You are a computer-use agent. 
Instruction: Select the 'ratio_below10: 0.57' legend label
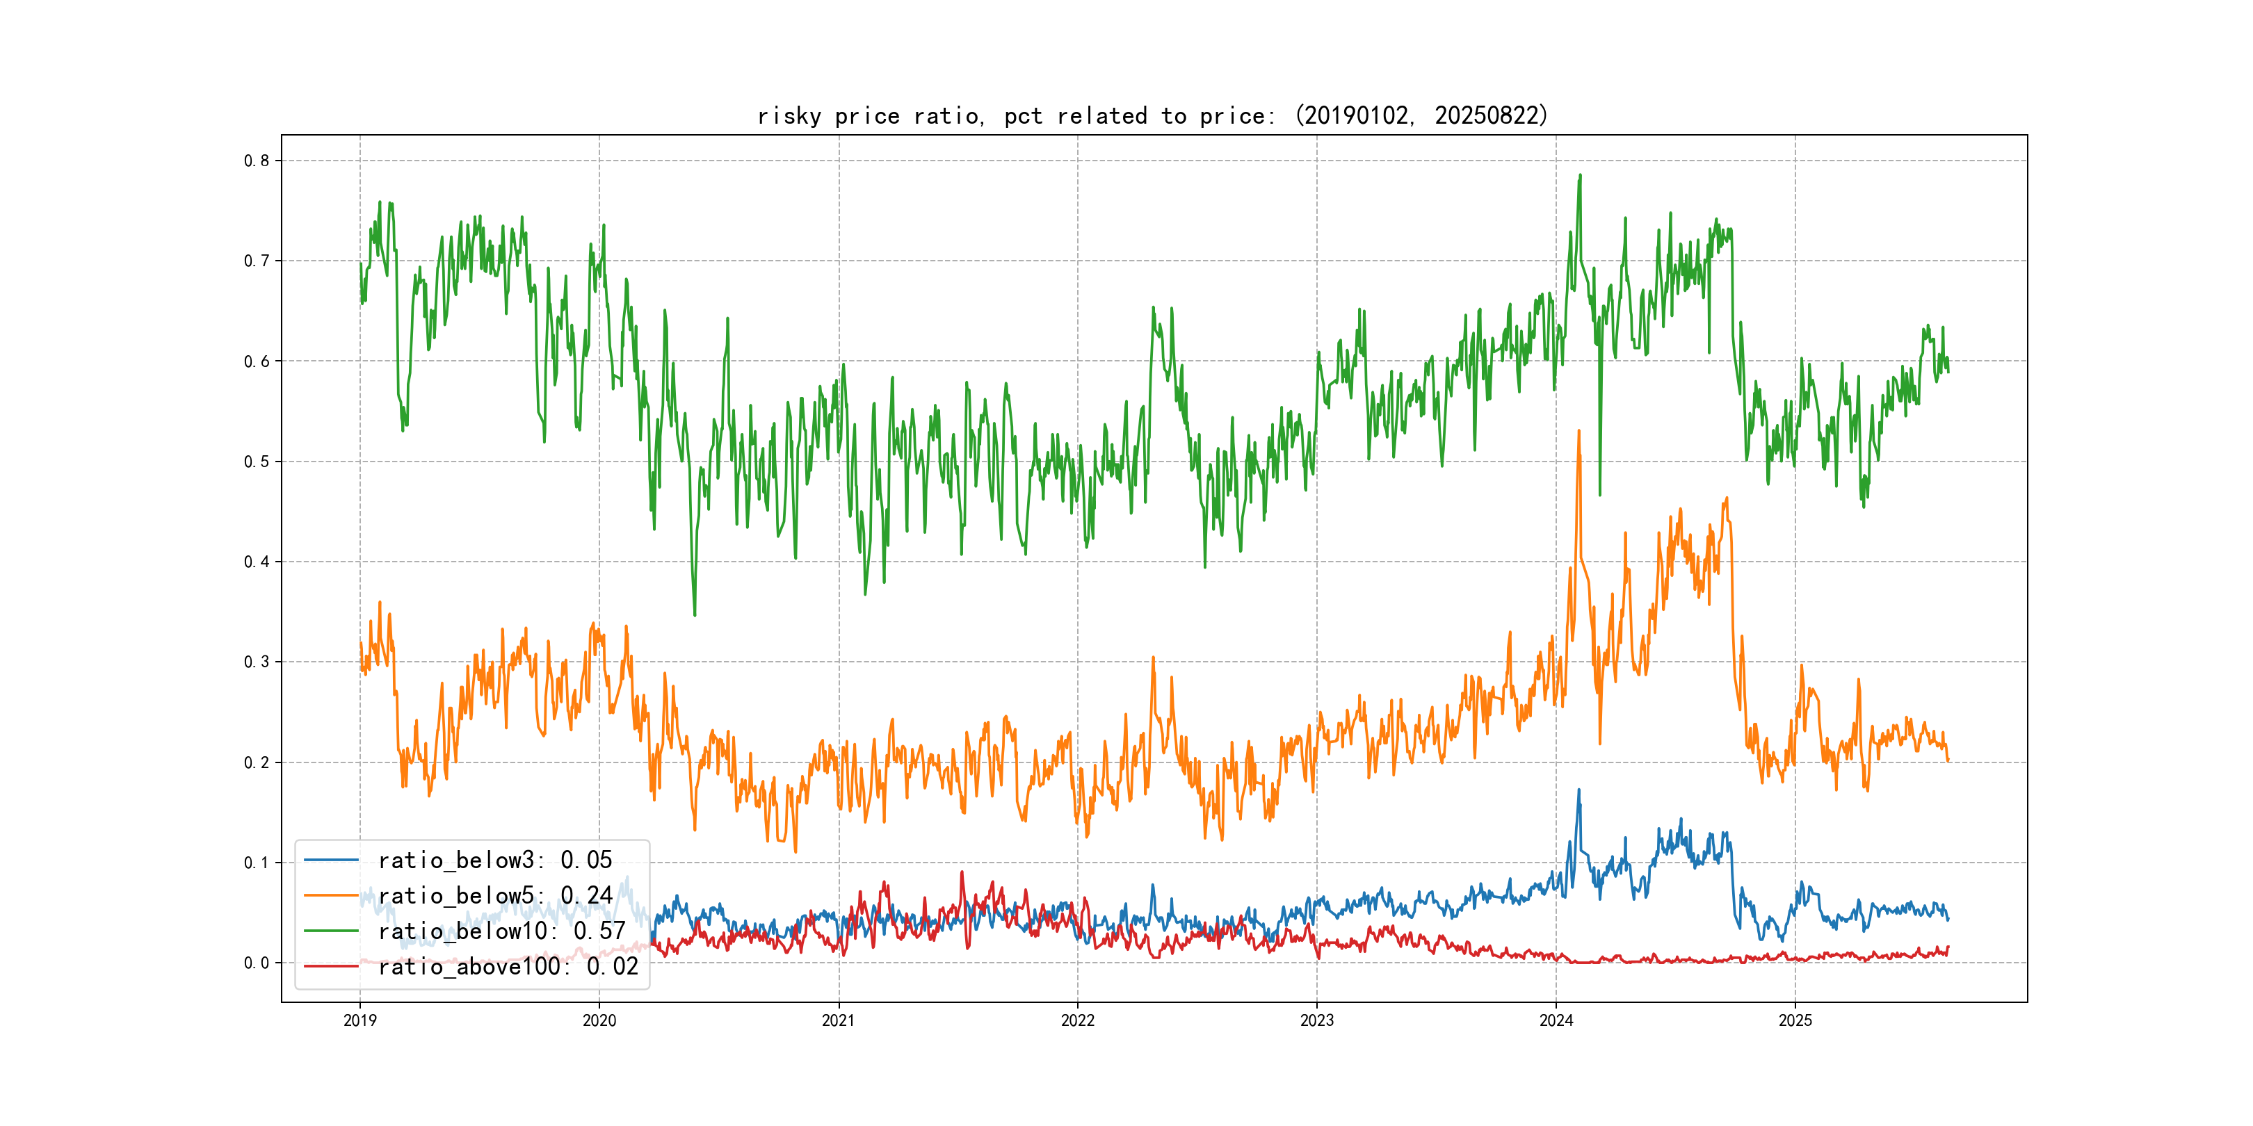click(x=502, y=931)
